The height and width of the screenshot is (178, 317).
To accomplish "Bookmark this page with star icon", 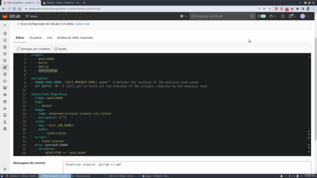I will coord(269,9).
